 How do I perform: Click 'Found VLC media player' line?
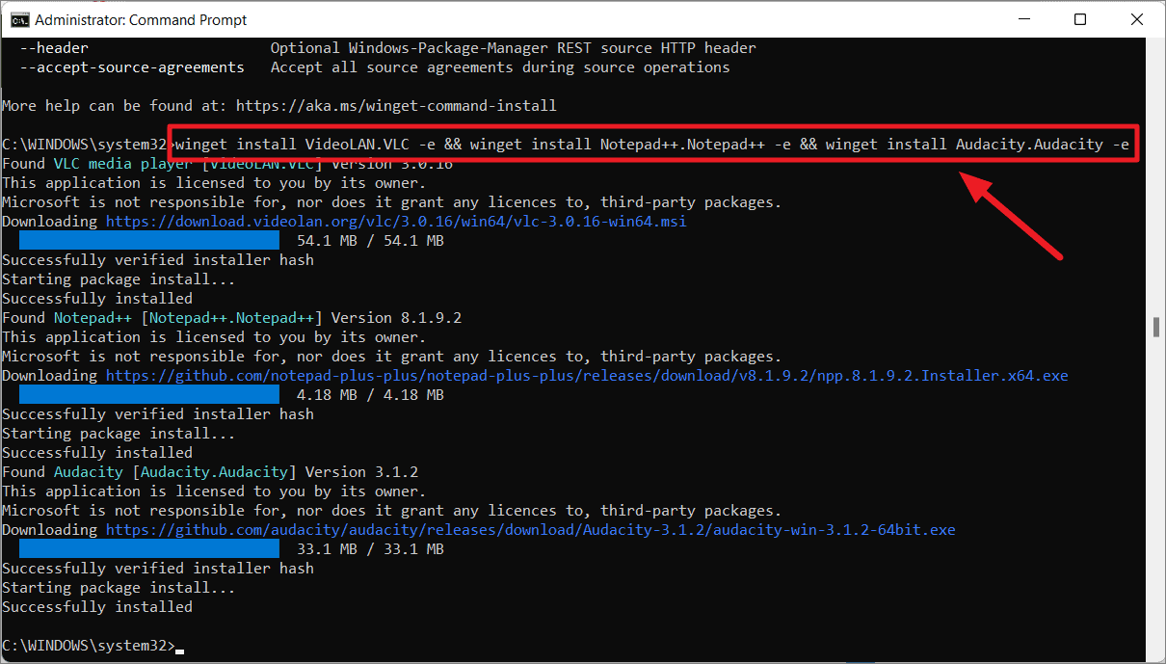[x=227, y=164]
